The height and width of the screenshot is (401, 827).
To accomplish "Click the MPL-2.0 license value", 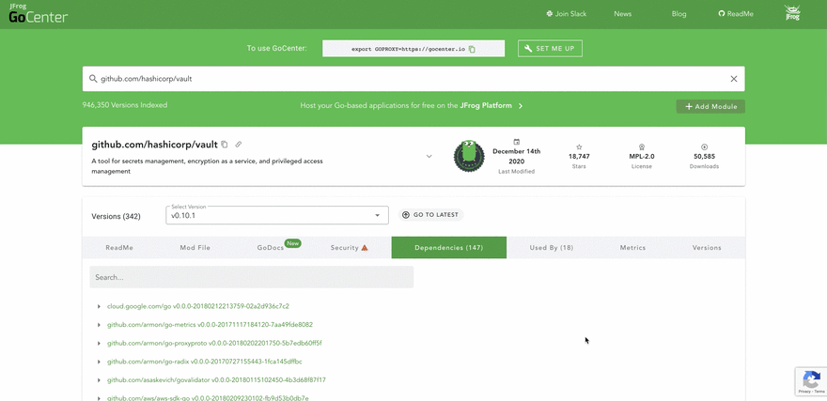I will (x=642, y=157).
